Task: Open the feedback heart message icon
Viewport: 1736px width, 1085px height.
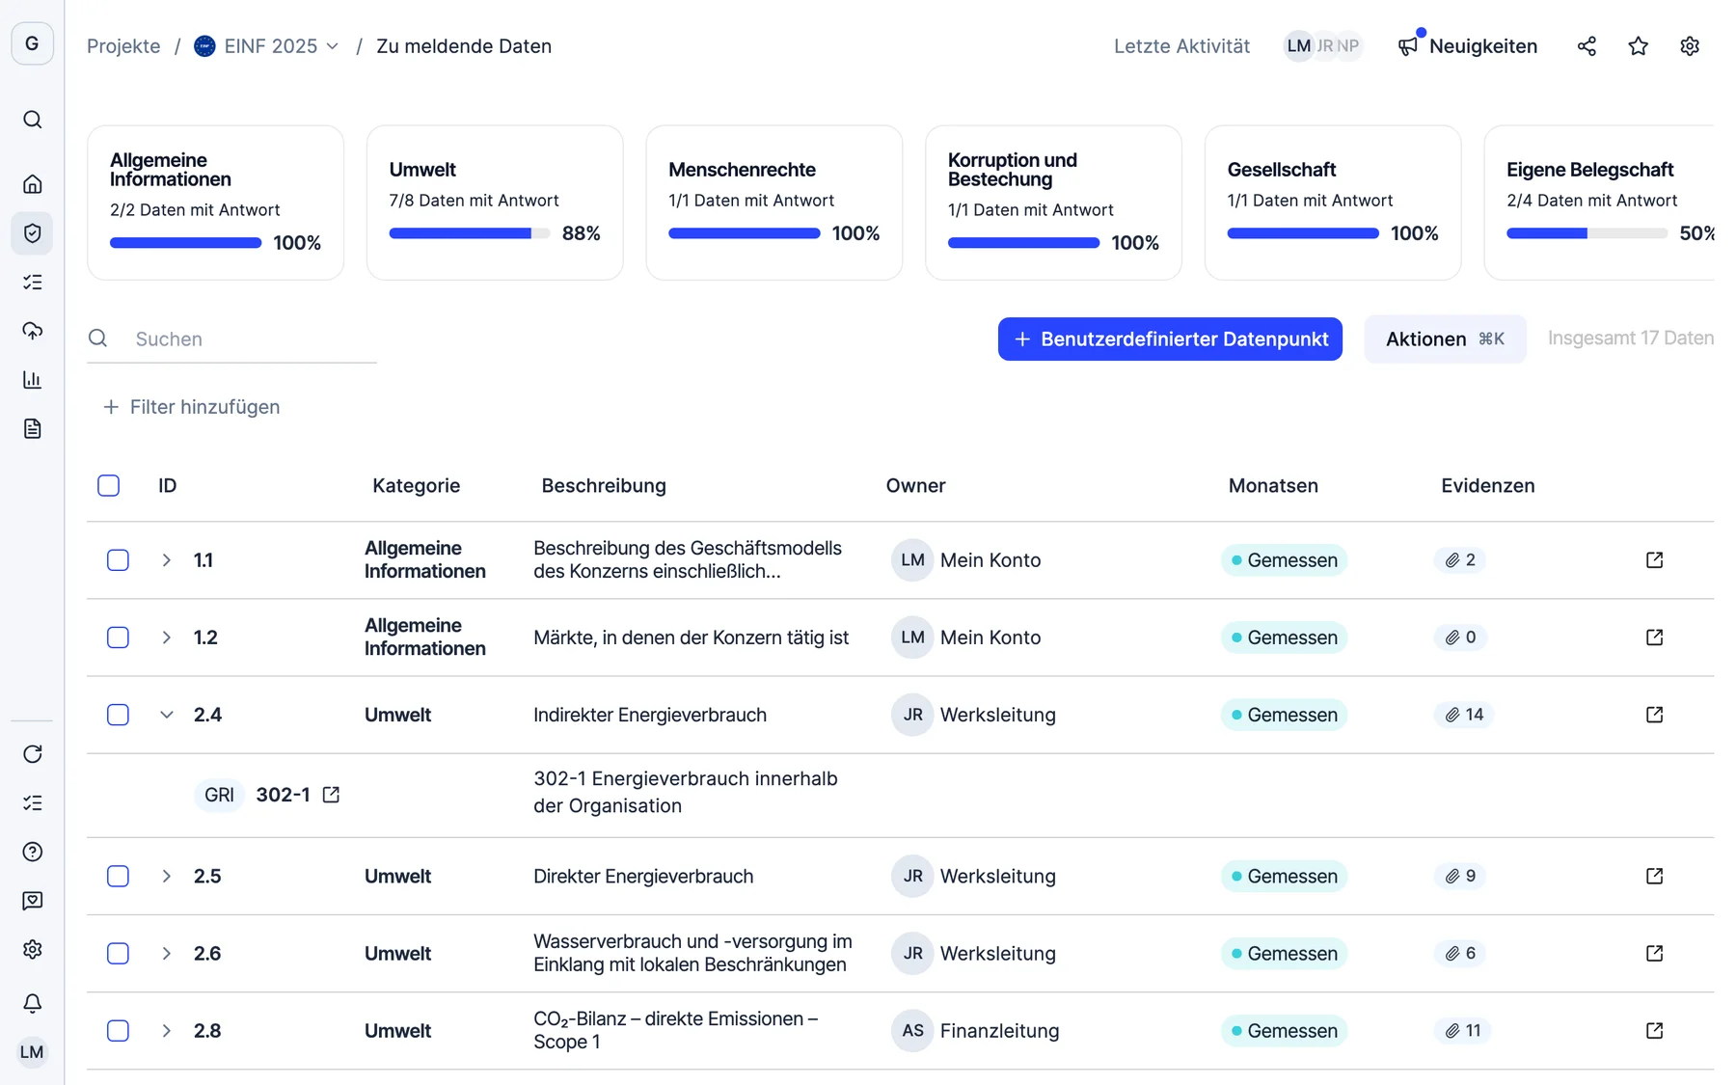Action: pos(32,901)
